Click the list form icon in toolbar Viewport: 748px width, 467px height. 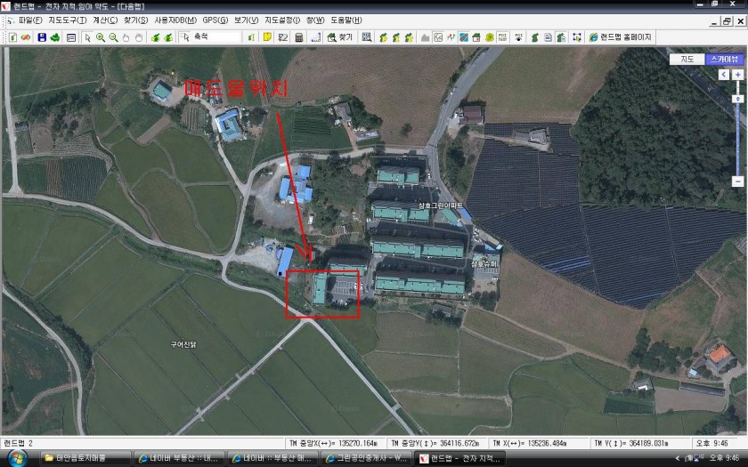[x=71, y=37]
